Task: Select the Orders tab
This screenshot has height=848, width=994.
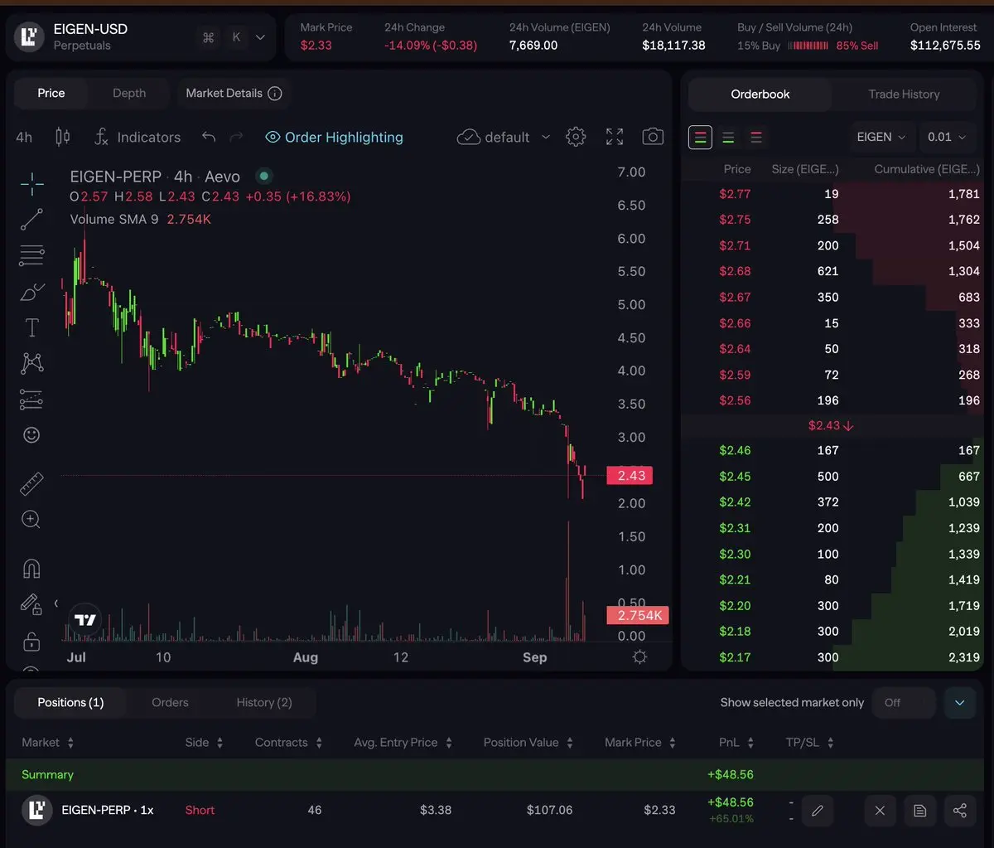Action: [x=170, y=702]
